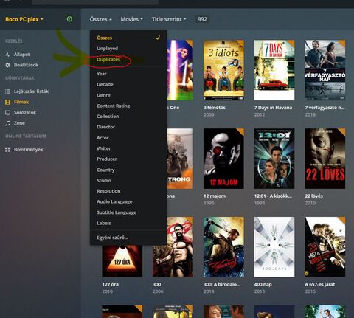Filter by Actor

pos(128,138)
